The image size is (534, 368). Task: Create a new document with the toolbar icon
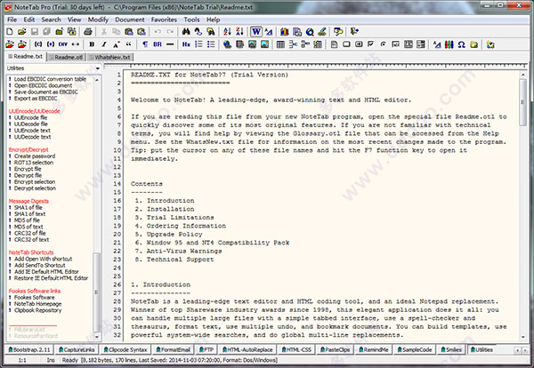10,32
